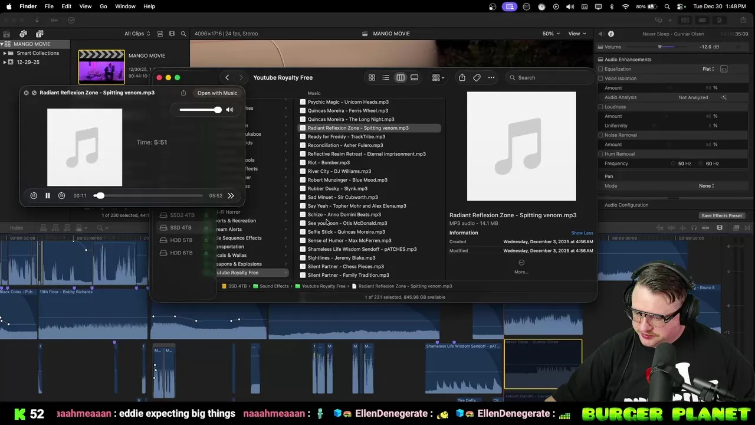Click the Finder edit tags icon
Screen dimensions: 755x425
(477, 77)
